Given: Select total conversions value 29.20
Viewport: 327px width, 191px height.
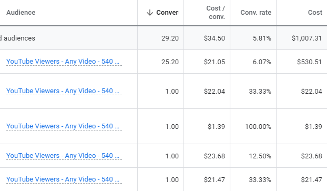Looking at the screenshot, I should click(170, 38).
